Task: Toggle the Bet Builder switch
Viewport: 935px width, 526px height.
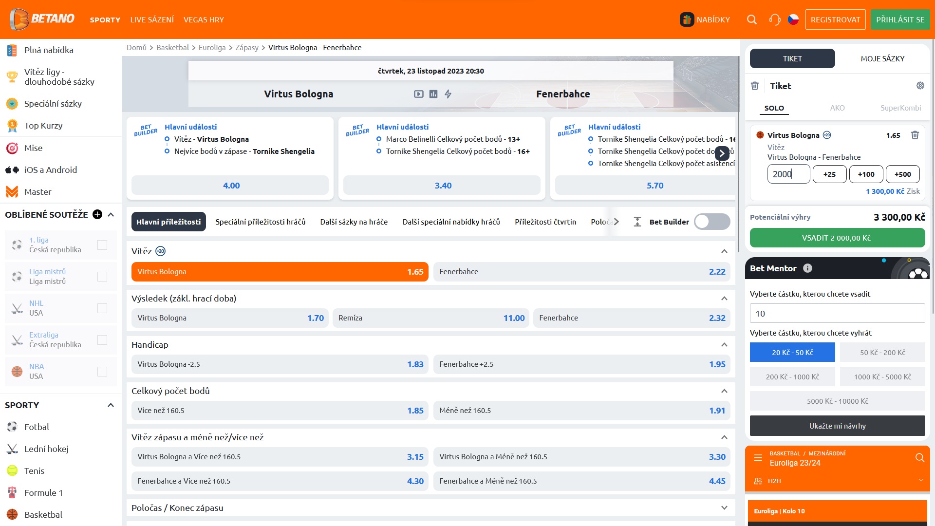Action: [712, 222]
